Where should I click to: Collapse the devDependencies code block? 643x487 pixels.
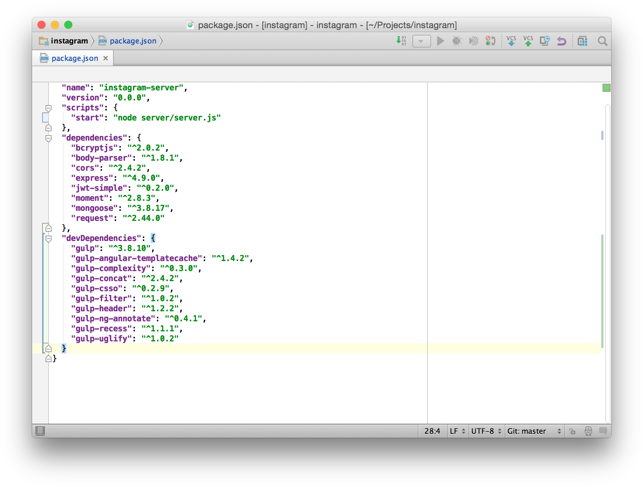(49, 238)
